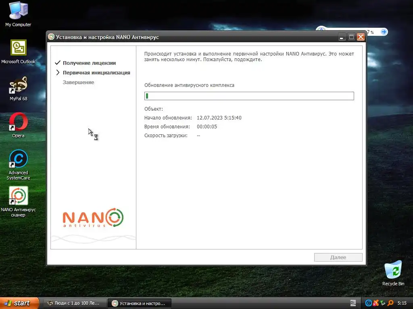
Task: Select Завершение step
Action: (78, 82)
